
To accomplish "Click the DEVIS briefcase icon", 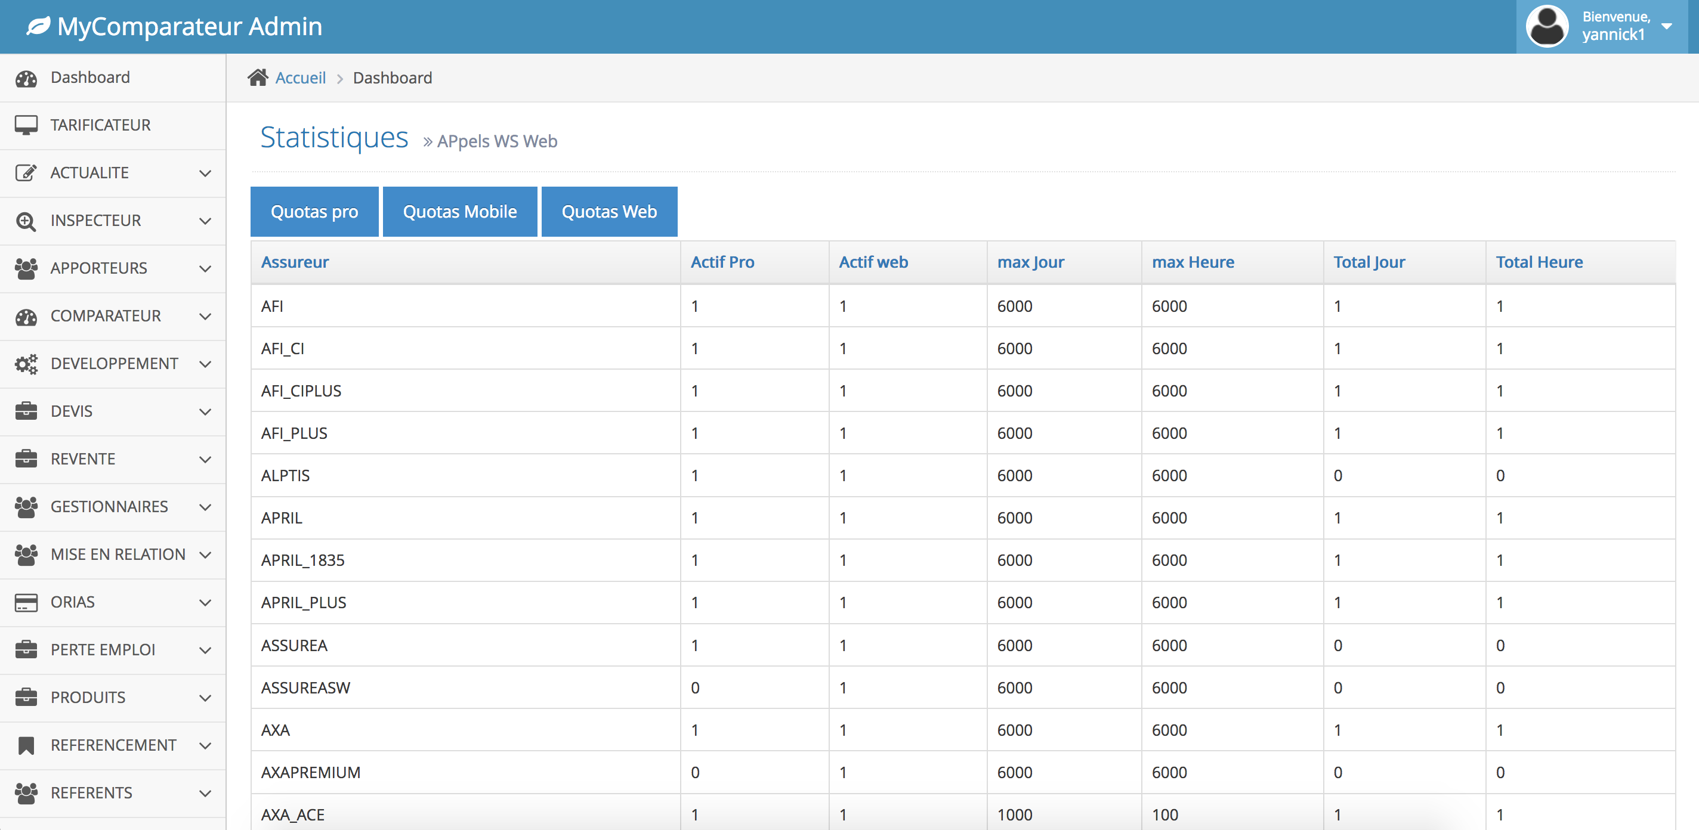I will pos(26,411).
